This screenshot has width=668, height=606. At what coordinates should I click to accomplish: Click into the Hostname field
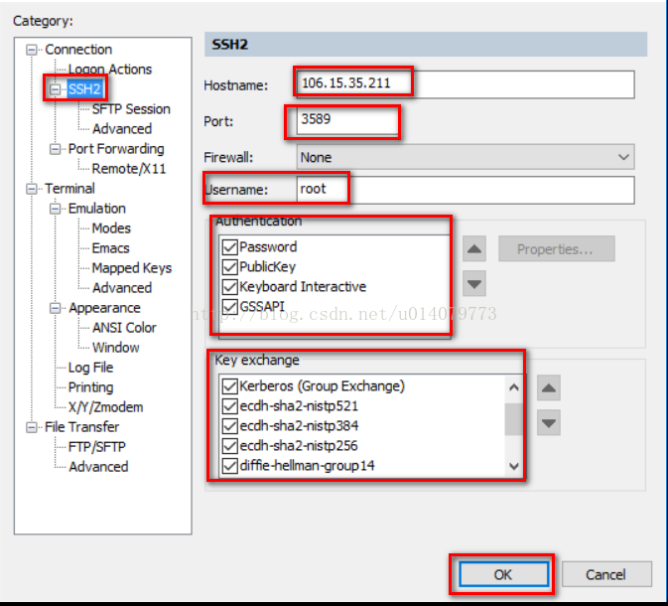click(x=466, y=84)
